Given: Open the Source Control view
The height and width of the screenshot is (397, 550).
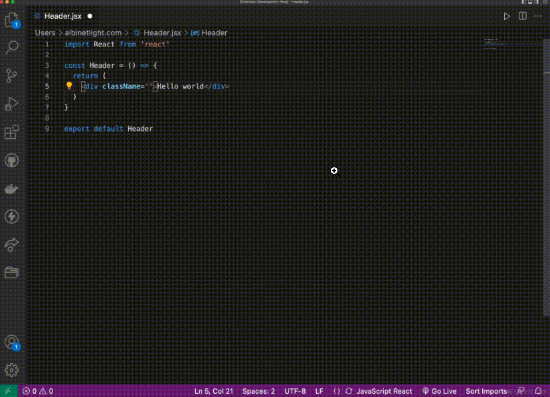Looking at the screenshot, I should click(x=11, y=76).
